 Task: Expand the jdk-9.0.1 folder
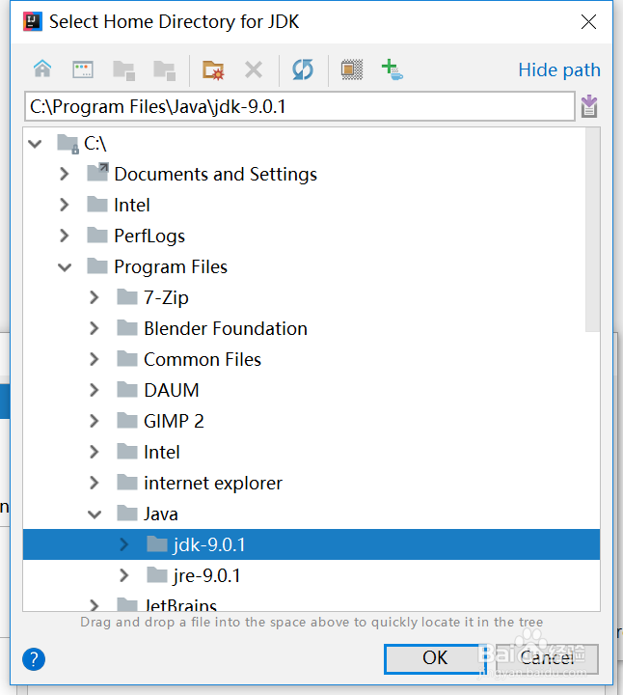(x=123, y=544)
